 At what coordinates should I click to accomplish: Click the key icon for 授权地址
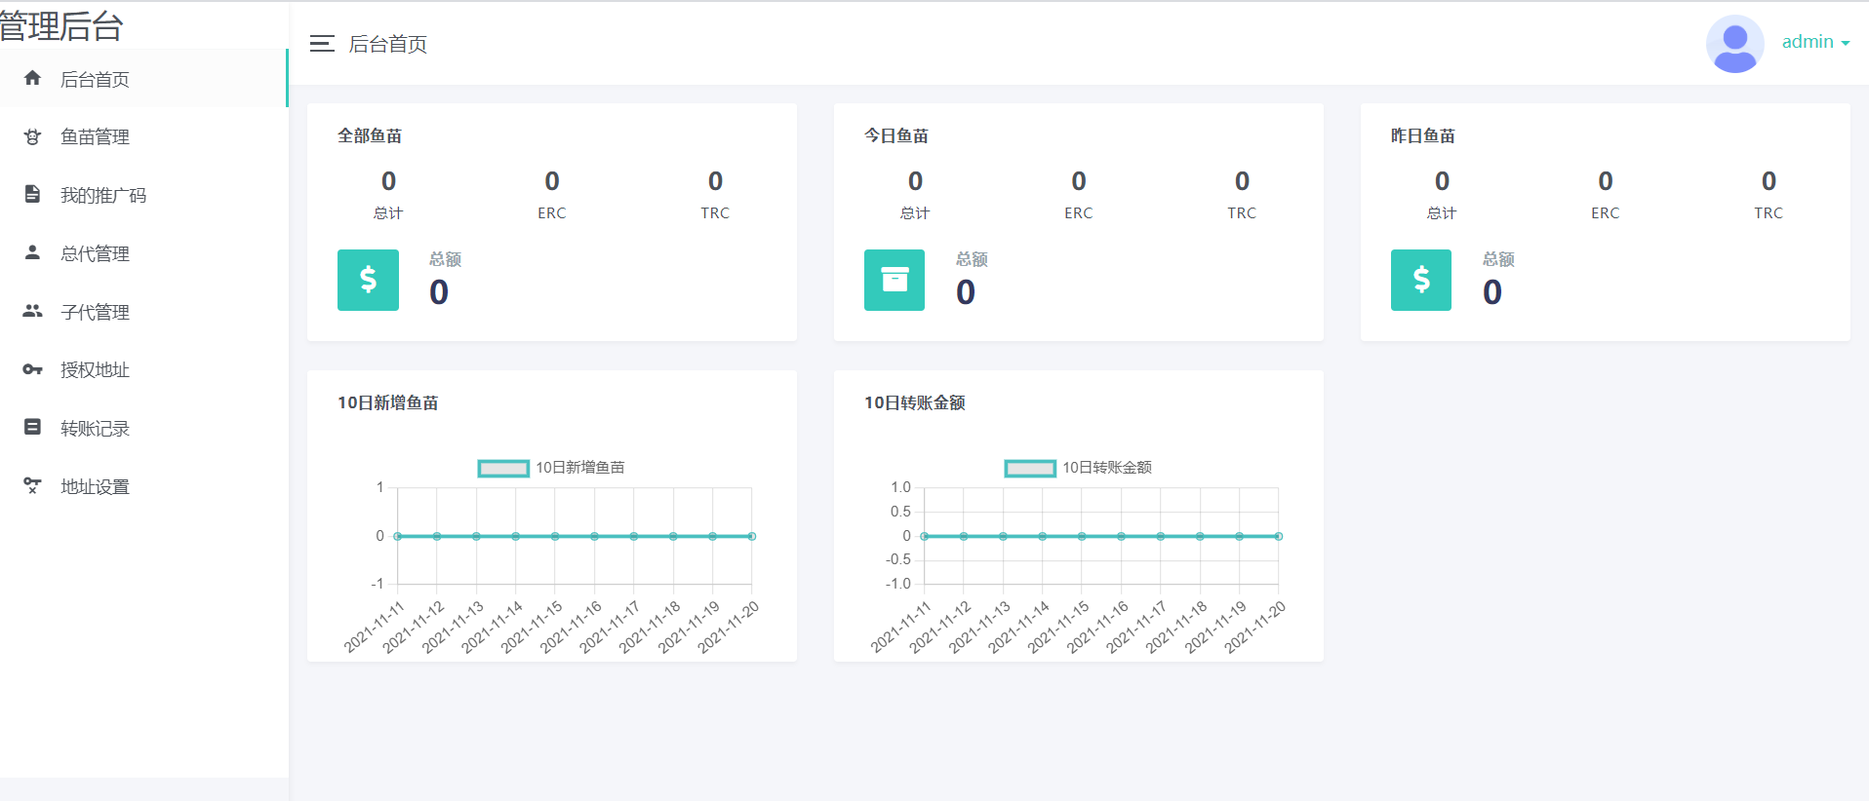click(32, 369)
